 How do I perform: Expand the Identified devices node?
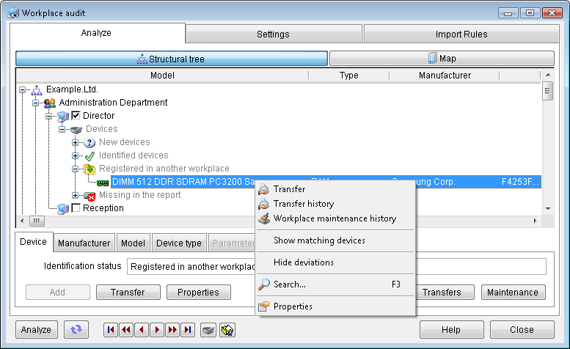point(76,155)
